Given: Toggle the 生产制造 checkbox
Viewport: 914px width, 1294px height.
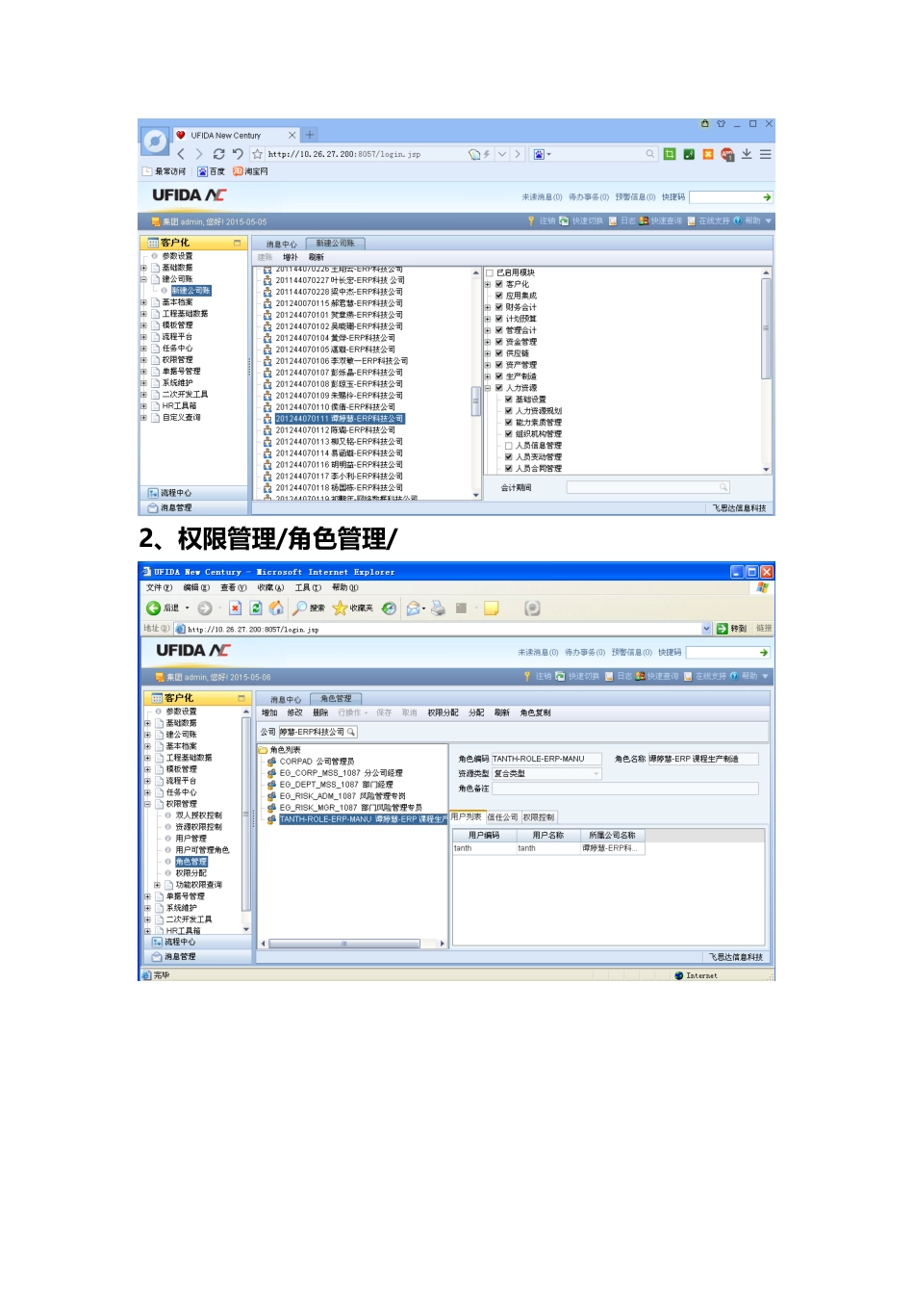Looking at the screenshot, I should pyautogui.click(x=499, y=377).
